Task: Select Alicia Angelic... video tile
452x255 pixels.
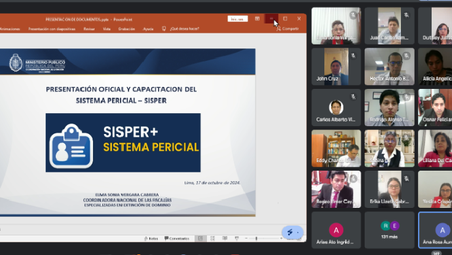Action: click(435, 67)
